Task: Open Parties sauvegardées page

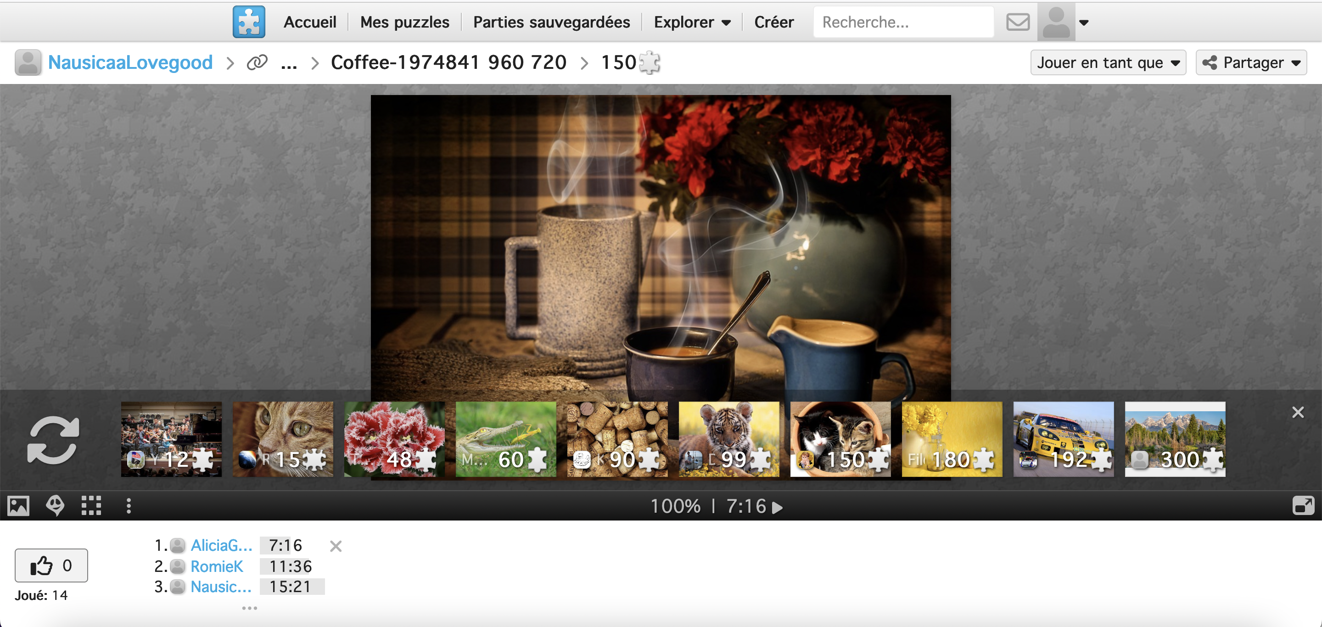Action: (551, 22)
